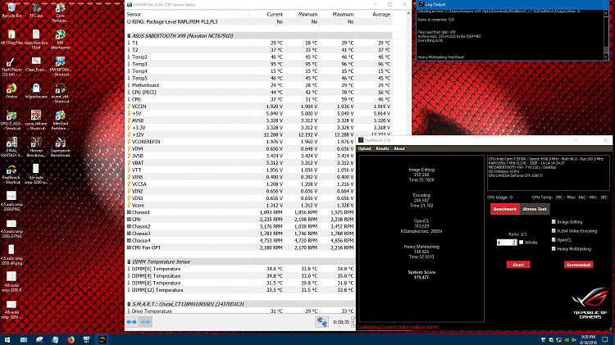
Task: Open the Windows Start menu
Action: pos(7,339)
